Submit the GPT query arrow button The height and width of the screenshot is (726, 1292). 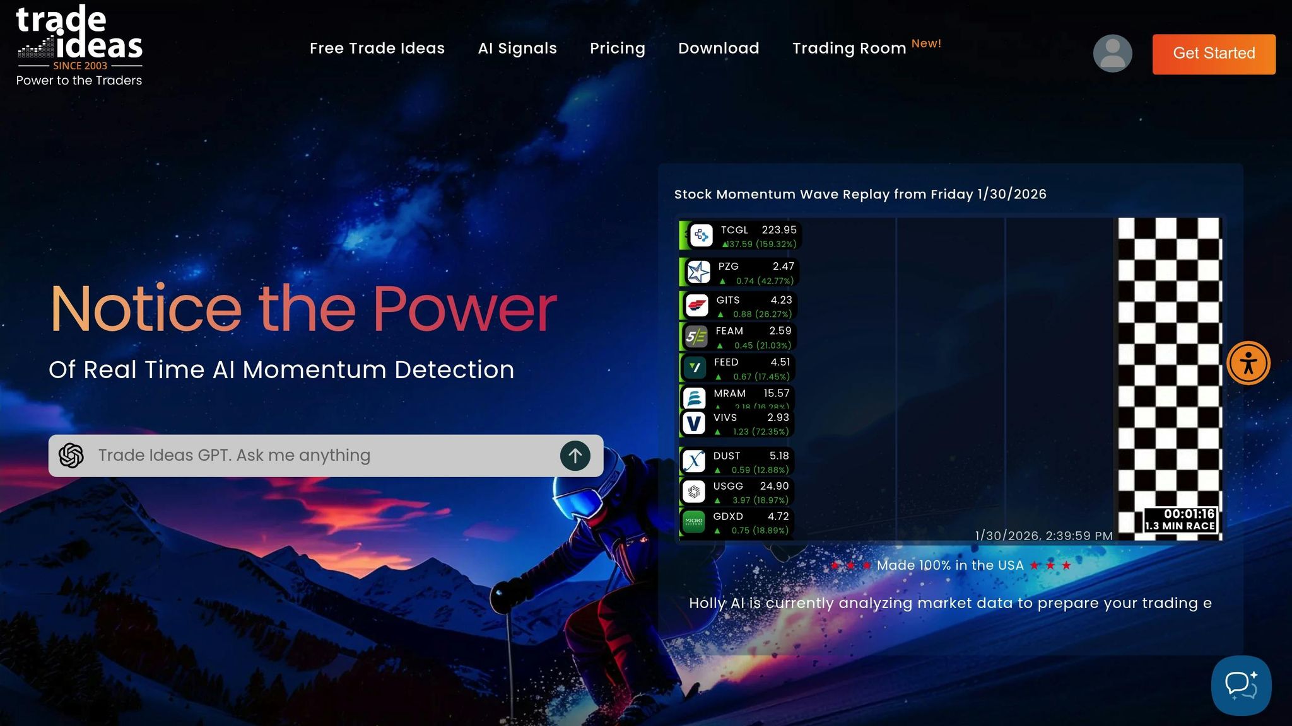point(575,456)
